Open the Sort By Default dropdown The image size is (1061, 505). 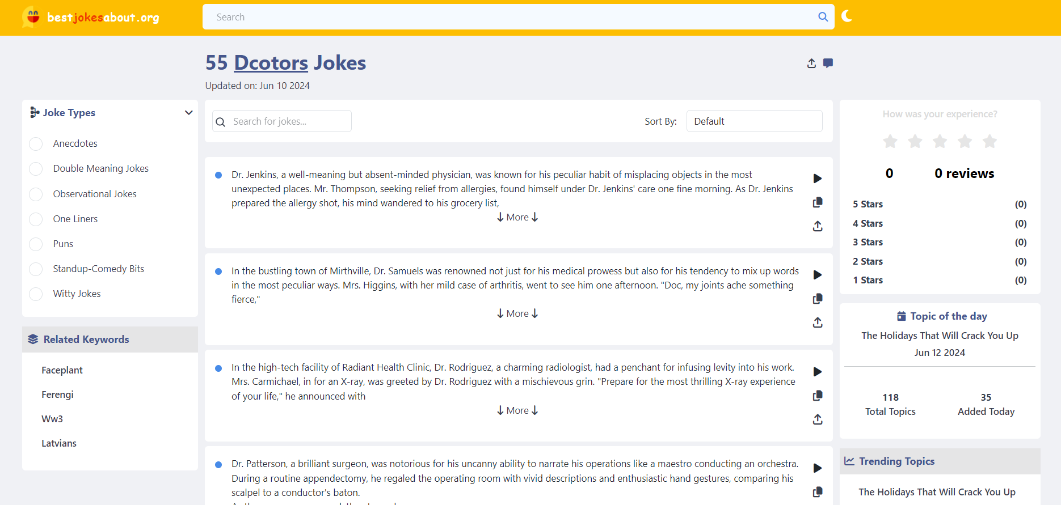click(x=754, y=121)
